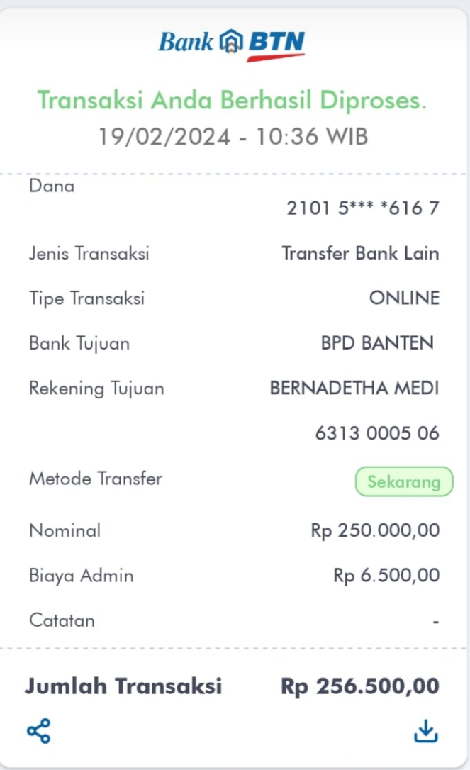Viewport: 470px width, 770px height.
Task: Select the masked source account number
Action: (x=363, y=208)
